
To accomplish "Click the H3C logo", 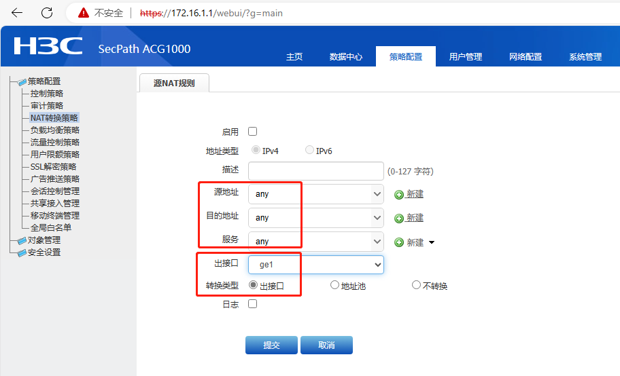I will [48, 46].
